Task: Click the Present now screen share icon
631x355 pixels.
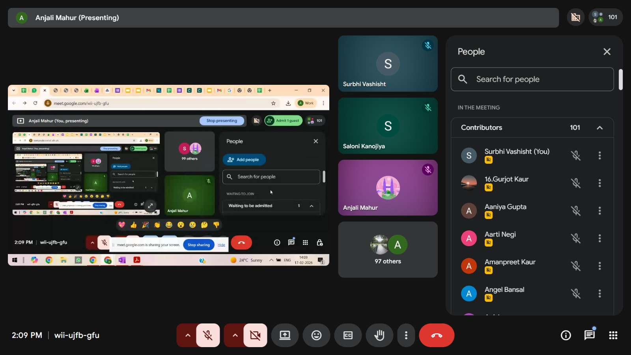Action: (285, 335)
